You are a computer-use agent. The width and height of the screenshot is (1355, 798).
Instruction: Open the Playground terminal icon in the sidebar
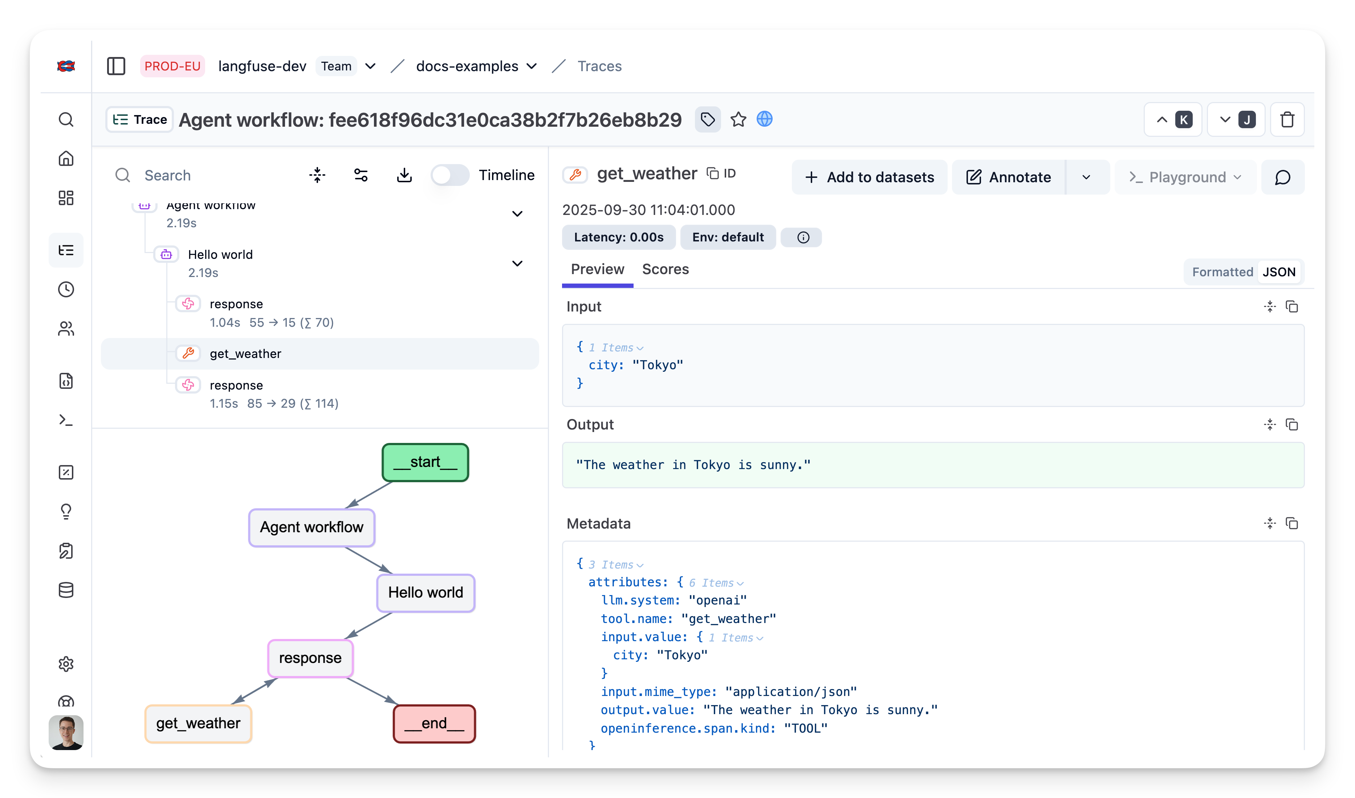(x=66, y=420)
